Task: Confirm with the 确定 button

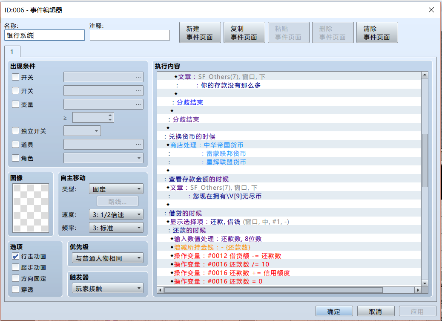Action: pos(334,311)
